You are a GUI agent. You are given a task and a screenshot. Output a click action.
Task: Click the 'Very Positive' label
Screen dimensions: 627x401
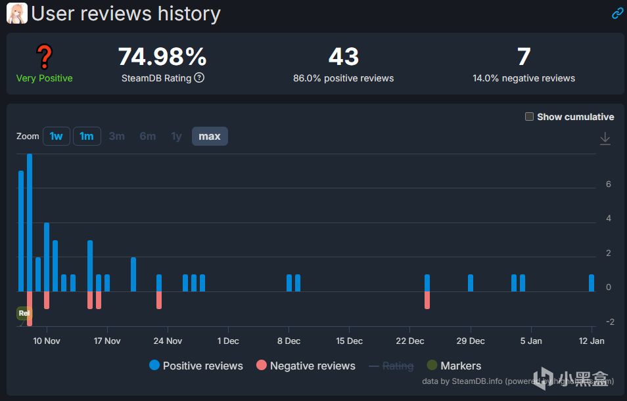(45, 78)
